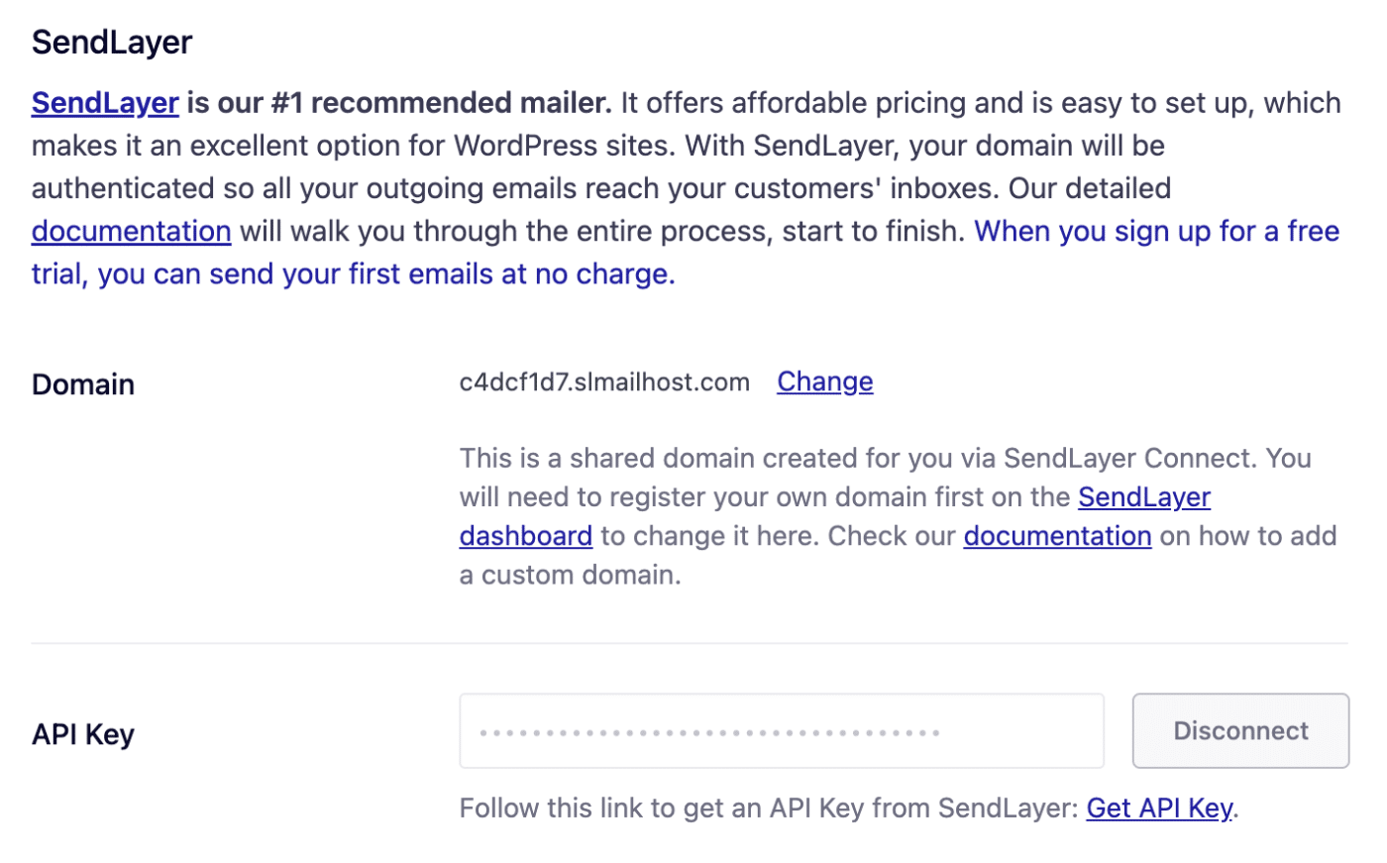The height and width of the screenshot is (863, 1387).
Task: Click Change to edit the shared domain
Action: coord(824,380)
